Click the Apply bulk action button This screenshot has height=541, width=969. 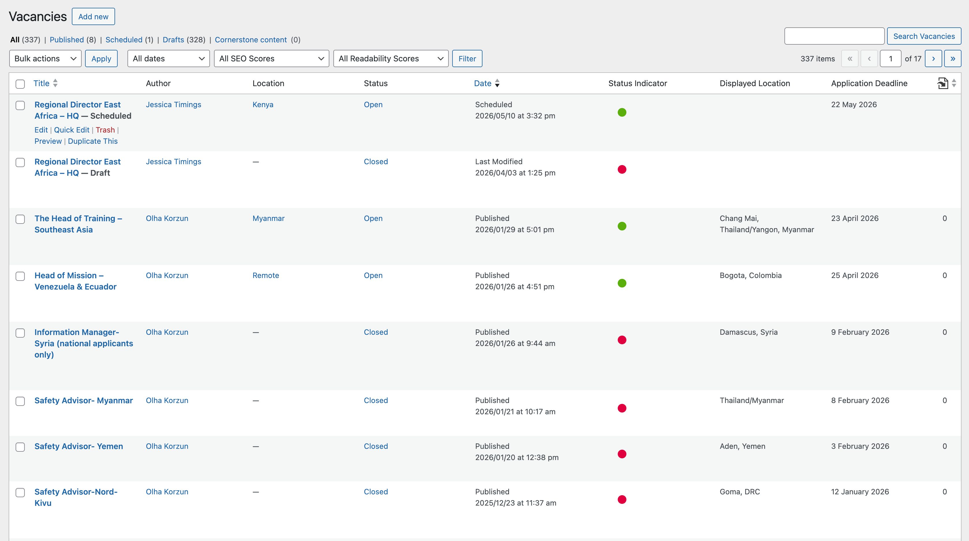coord(101,58)
